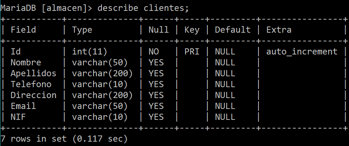
Task: Click the NIF field name
Action: coord(18,117)
